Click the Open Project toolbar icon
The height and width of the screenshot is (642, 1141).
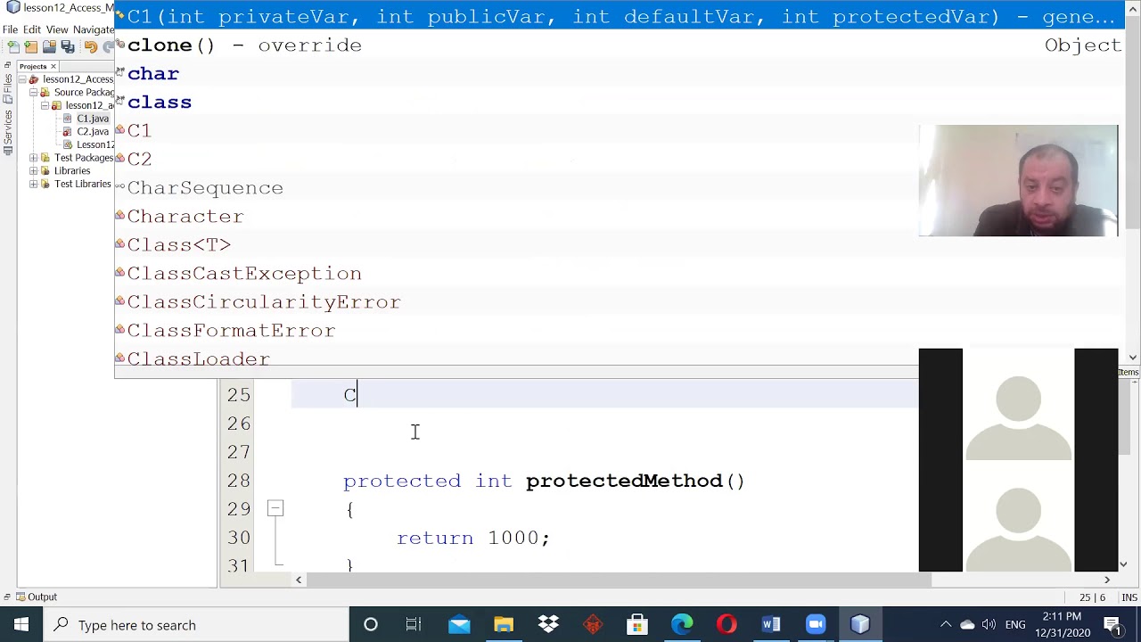(x=49, y=47)
